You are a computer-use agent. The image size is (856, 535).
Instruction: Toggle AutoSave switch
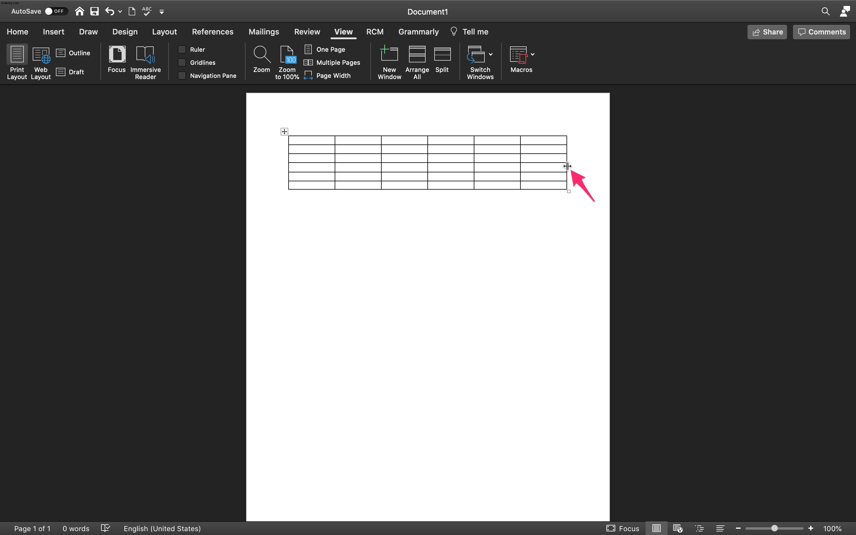(x=56, y=11)
